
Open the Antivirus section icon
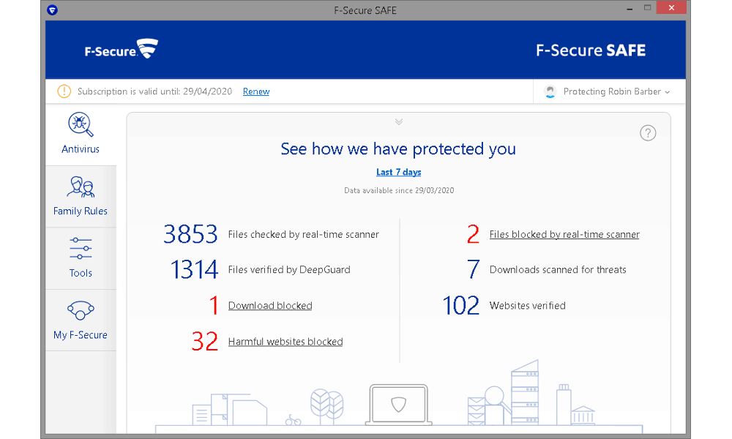point(81,124)
